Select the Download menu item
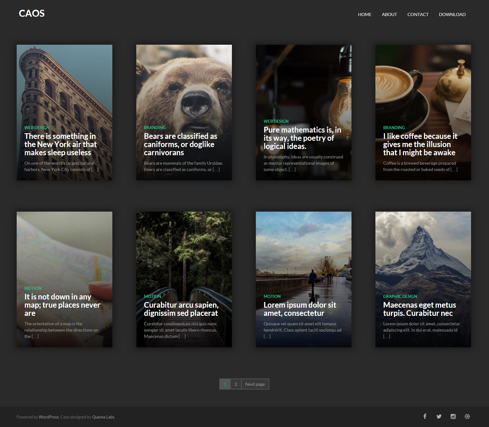Viewport: 489px width, 427px height. tap(452, 14)
